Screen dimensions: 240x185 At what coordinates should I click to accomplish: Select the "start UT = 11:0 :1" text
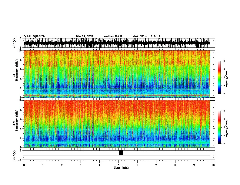[146, 36]
